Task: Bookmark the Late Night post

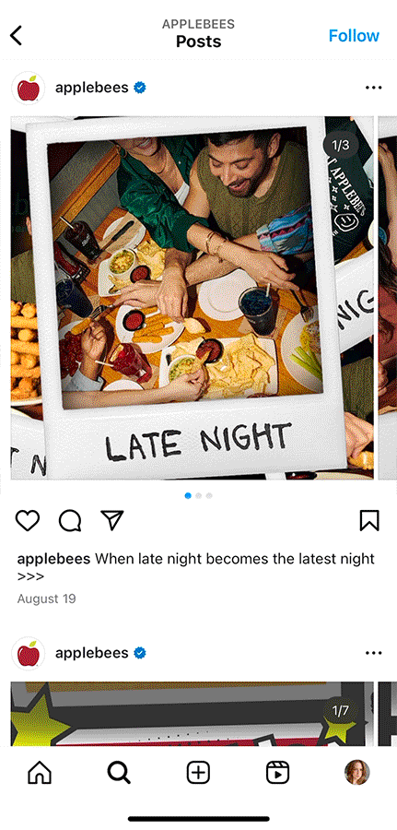Action: pos(369,521)
